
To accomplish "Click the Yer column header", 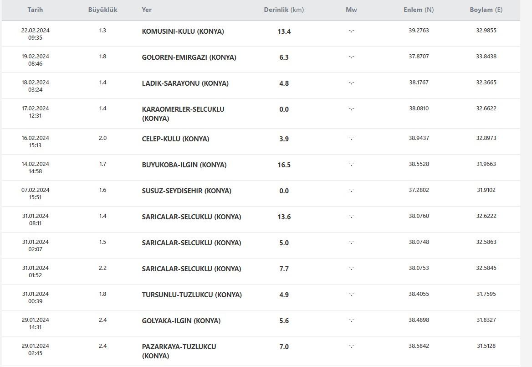I will (x=147, y=10).
